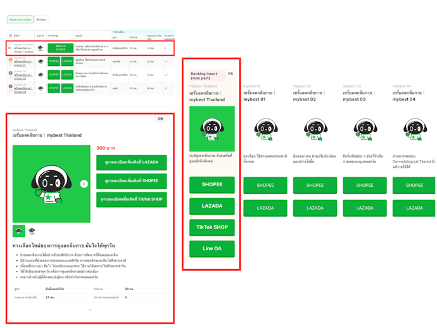Viewport: 437px width, 328px height.
Task: Click LAZADA button in mybest 03 table row
Action: pyautogui.click(x=67, y=88)
